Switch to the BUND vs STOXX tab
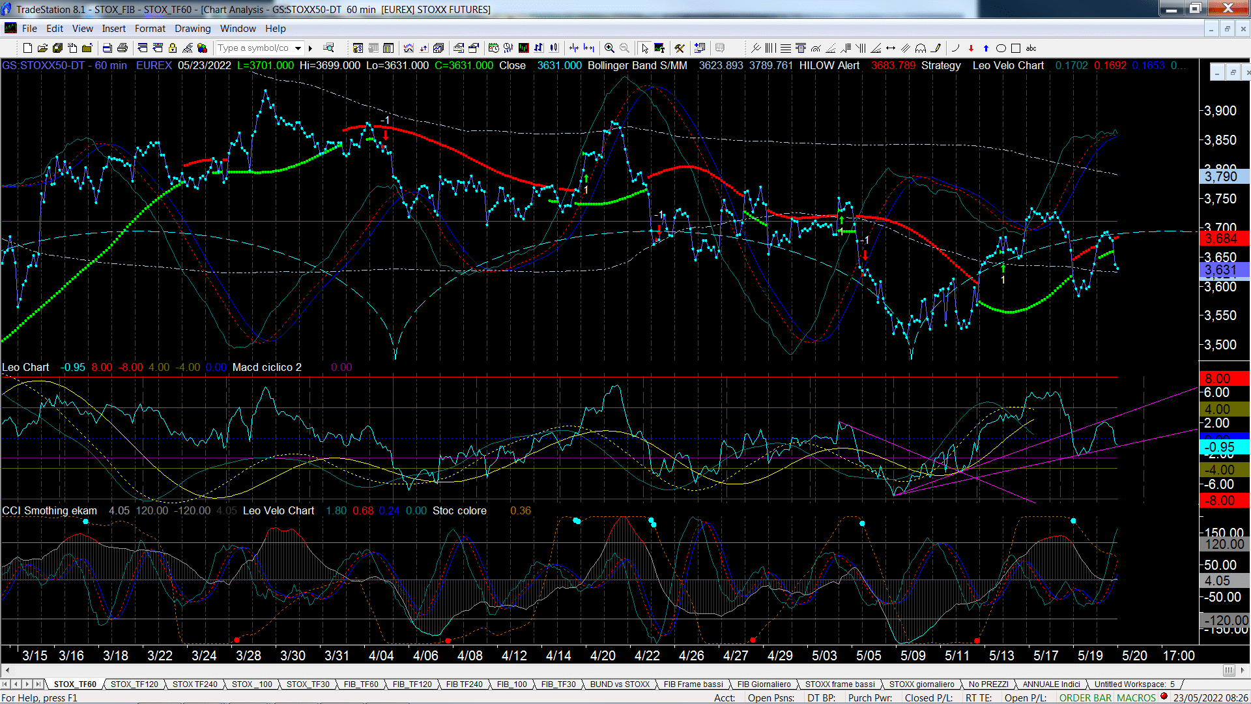 pyautogui.click(x=620, y=684)
